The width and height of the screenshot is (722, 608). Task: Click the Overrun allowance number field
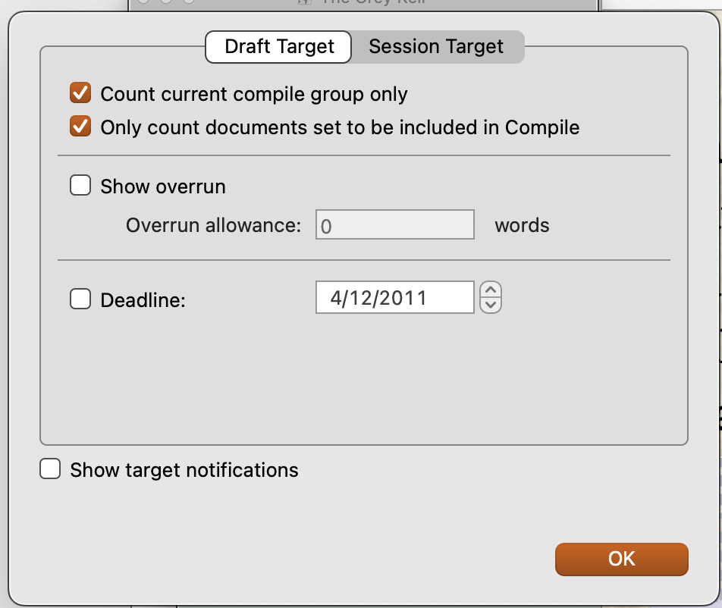(394, 224)
